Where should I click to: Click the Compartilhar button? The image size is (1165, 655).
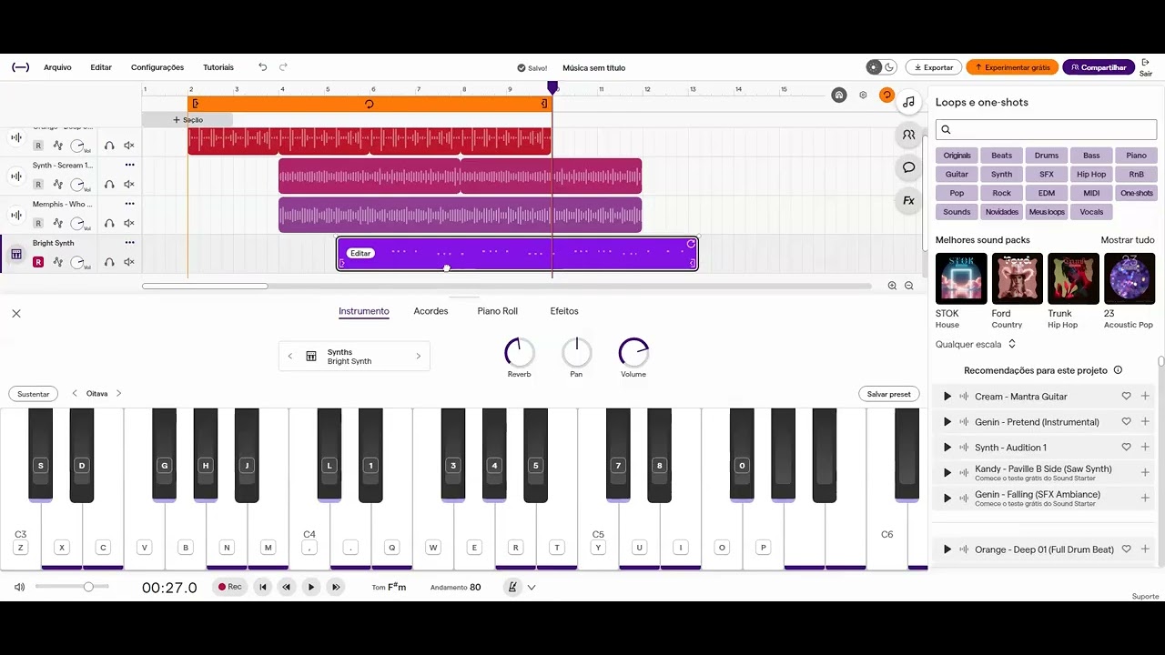[1099, 67]
